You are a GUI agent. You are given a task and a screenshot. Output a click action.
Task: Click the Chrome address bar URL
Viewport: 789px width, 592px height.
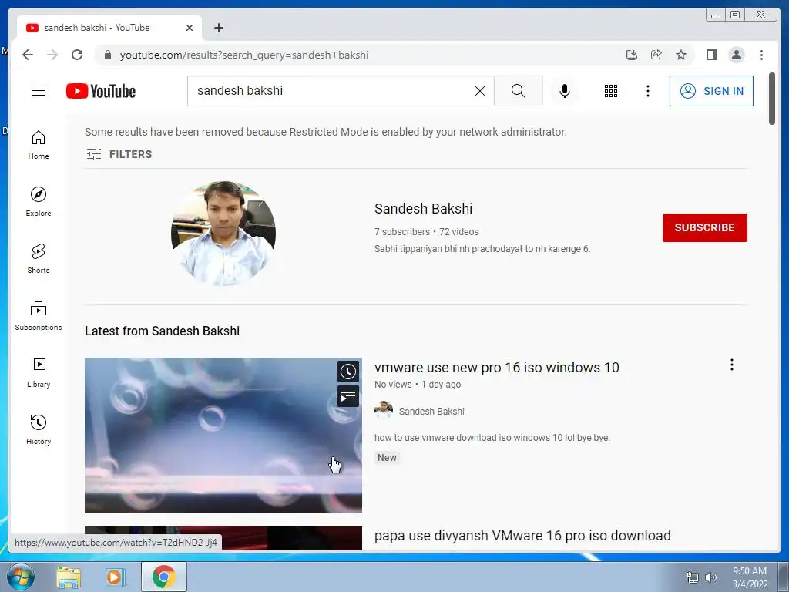coord(244,55)
